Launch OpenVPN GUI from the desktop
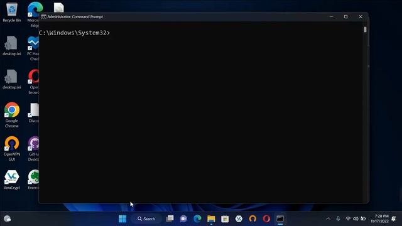Screen dimensions: 402x226 [x=11, y=149]
